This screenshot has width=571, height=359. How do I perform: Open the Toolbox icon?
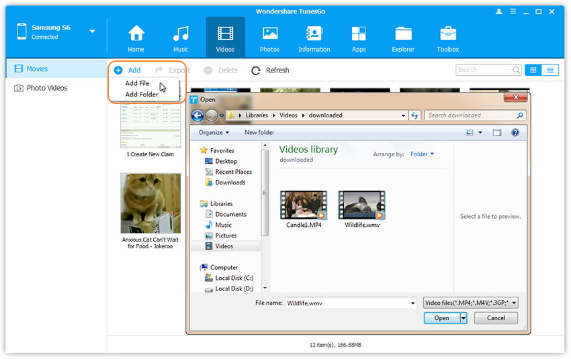point(448,34)
